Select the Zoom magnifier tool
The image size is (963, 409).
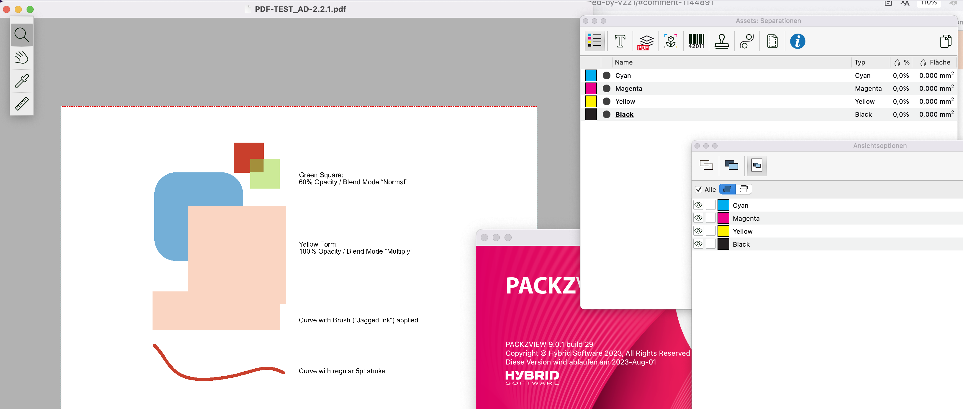(22, 35)
